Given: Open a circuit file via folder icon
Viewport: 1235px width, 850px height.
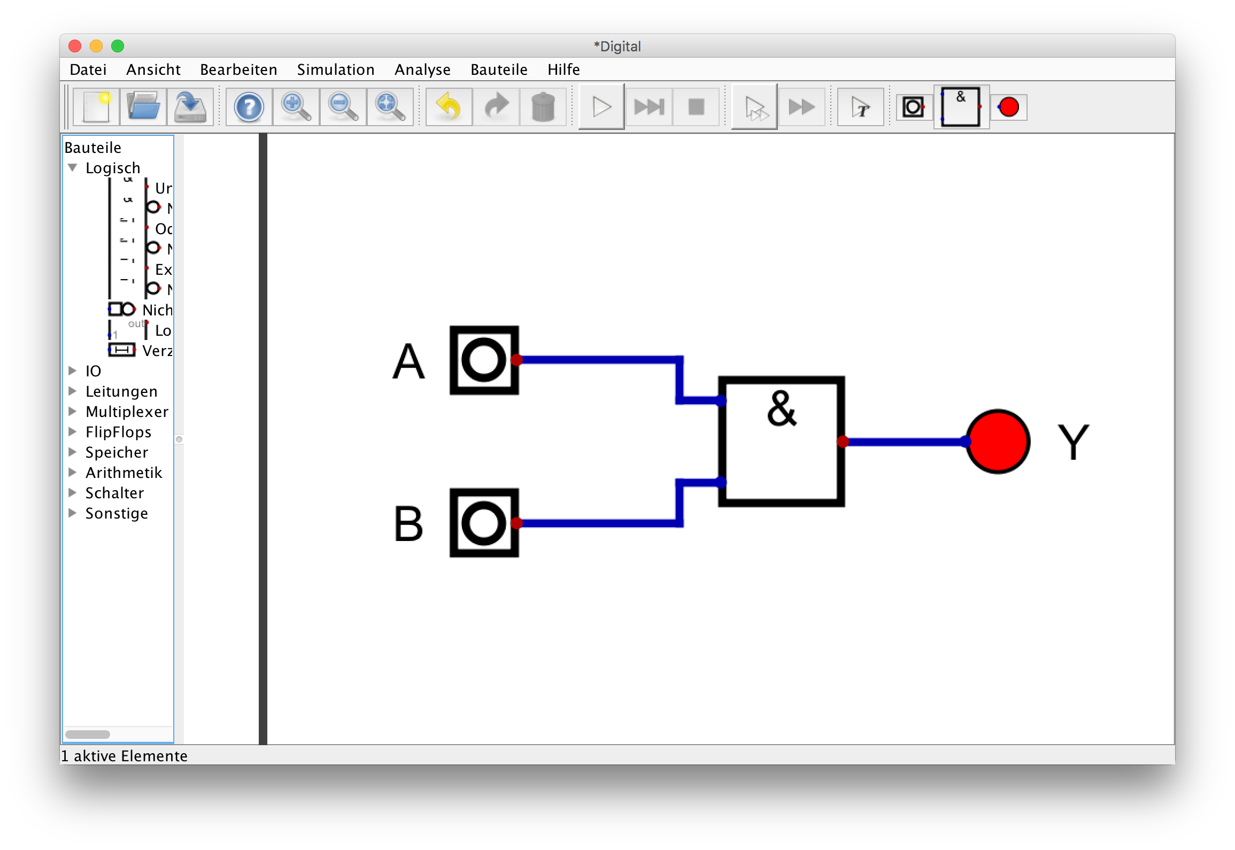Looking at the screenshot, I should (x=143, y=107).
